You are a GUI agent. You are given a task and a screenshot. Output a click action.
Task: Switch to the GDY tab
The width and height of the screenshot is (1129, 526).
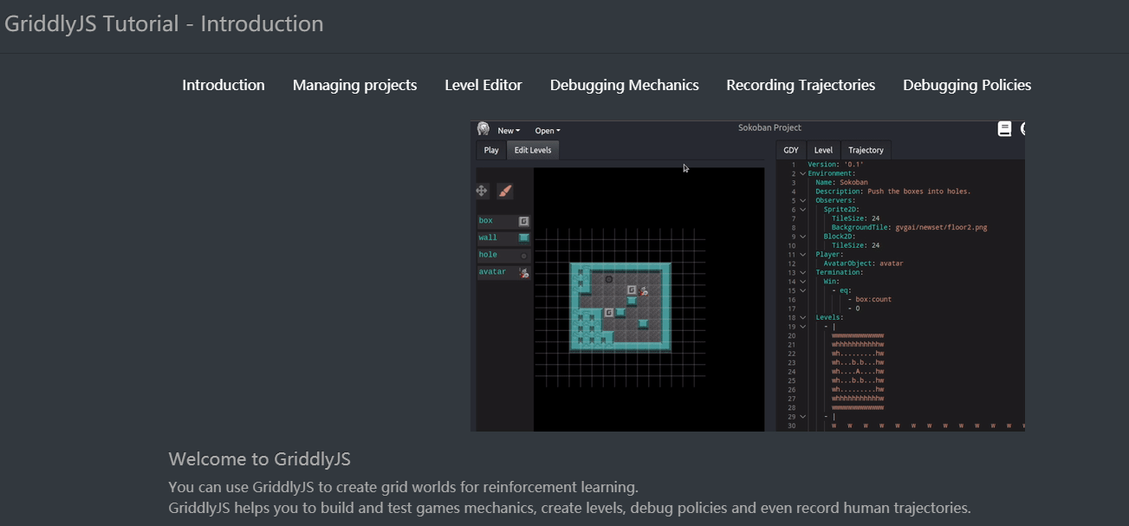point(790,150)
